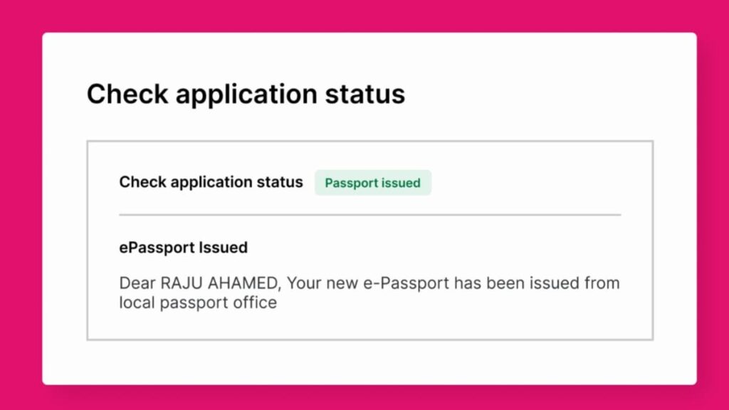Click the large "Check application status" page title
The height and width of the screenshot is (410, 729).
click(x=246, y=95)
